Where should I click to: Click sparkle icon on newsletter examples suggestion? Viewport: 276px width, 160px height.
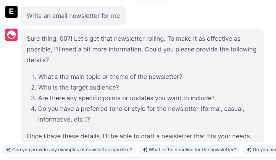8,150
